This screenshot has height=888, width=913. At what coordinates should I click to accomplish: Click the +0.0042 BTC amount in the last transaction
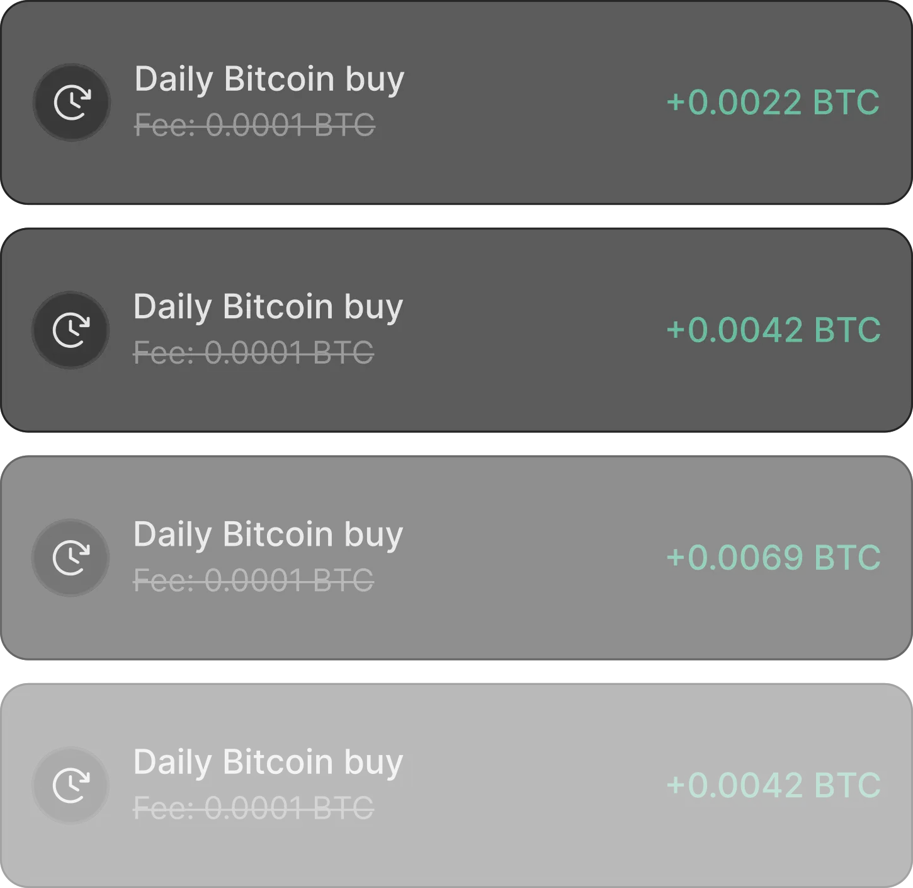tap(773, 785)
